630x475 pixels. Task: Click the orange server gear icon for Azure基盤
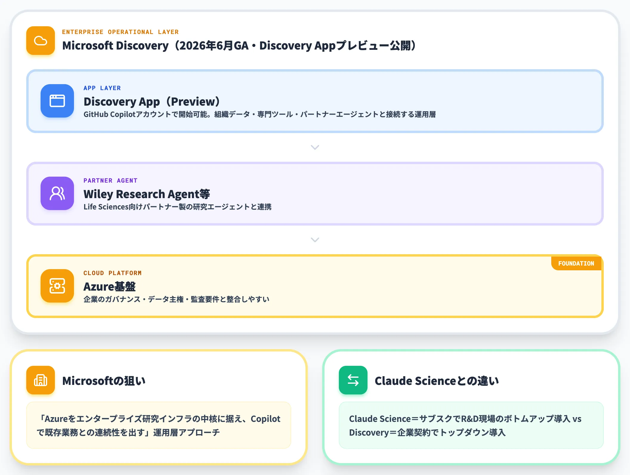click(x=57, y=286)
